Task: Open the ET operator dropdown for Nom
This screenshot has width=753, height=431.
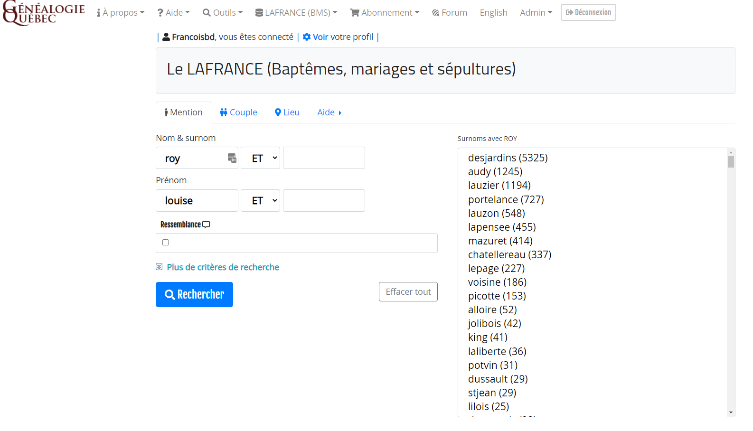Action: tap(260, 158)
